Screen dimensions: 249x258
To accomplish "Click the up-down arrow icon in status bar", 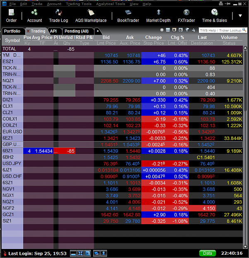I will point(104,253).
